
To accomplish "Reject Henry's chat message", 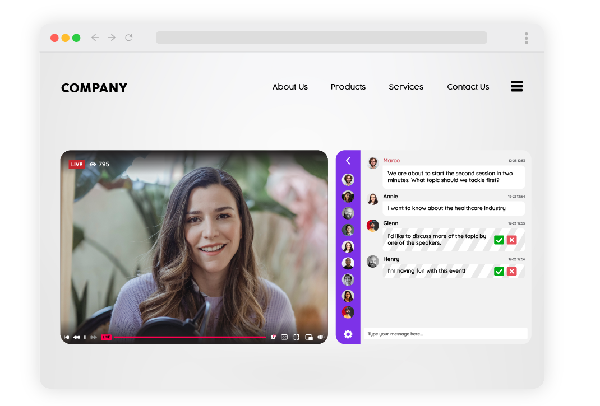I will tap(511, 271).
